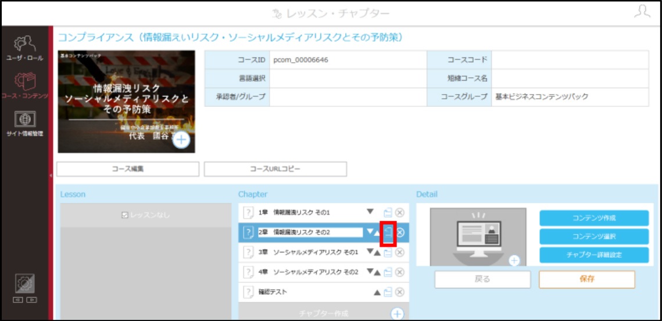Click 基本ビジネスコンテンツパック course group value
662x321 pixels.
(542, 97)
